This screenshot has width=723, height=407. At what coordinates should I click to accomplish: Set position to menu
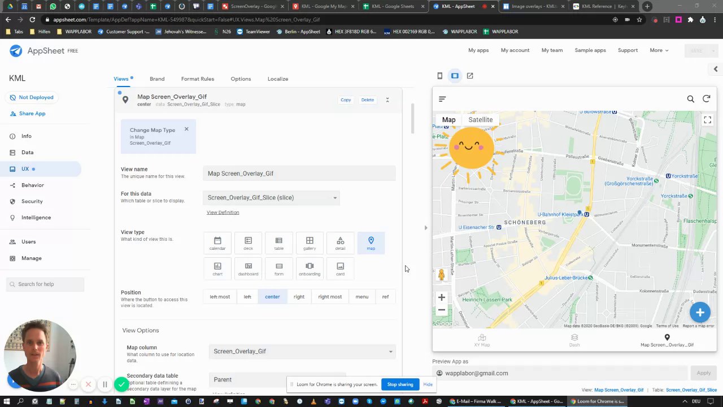(x=362, y=297)
